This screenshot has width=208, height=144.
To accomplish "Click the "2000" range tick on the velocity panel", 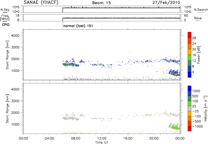I will (15, 113).
